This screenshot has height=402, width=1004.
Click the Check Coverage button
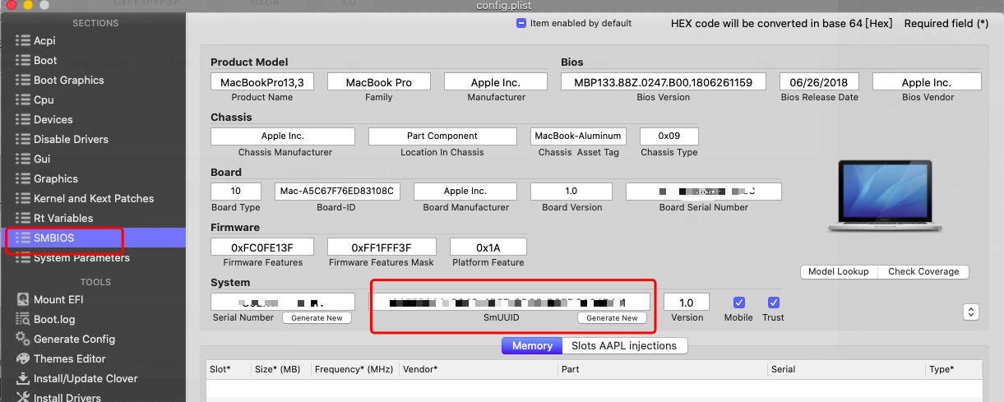pyautogui.click(x=923, y=271)
